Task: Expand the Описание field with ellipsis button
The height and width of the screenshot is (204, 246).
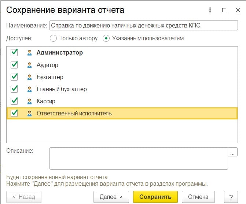Action: pyautogui.click(x=232, y=152)
